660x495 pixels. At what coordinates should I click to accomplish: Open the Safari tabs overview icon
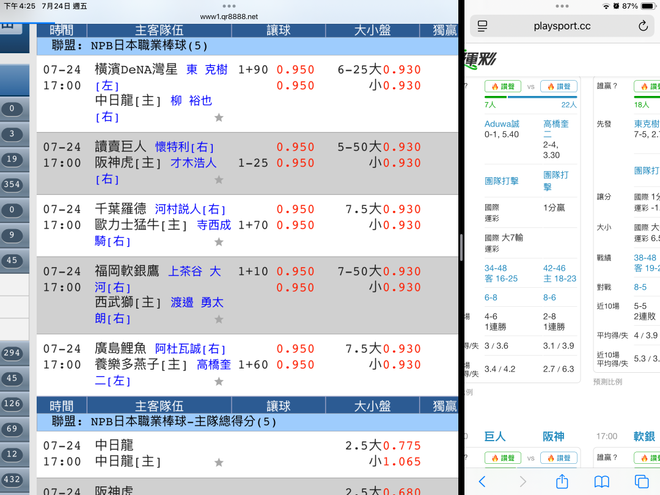(642, 482)
